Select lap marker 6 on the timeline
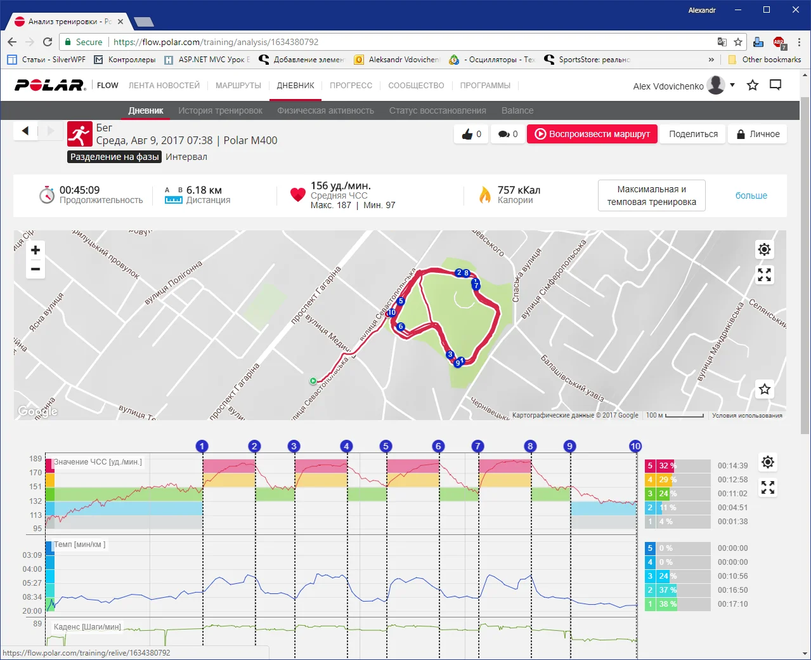 click(438, 446)
